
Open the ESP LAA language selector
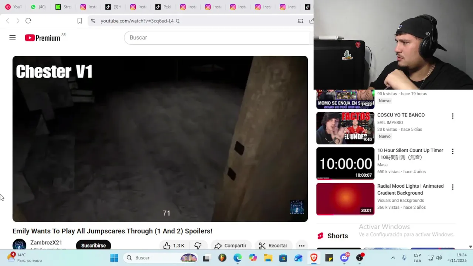click(417, 258)
